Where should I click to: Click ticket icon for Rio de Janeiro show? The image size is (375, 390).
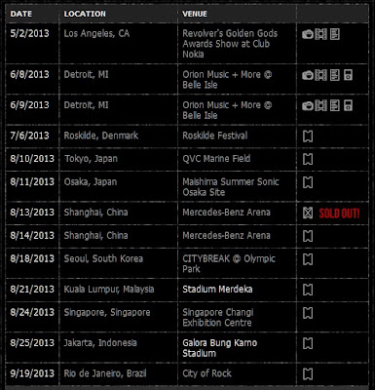308,374
